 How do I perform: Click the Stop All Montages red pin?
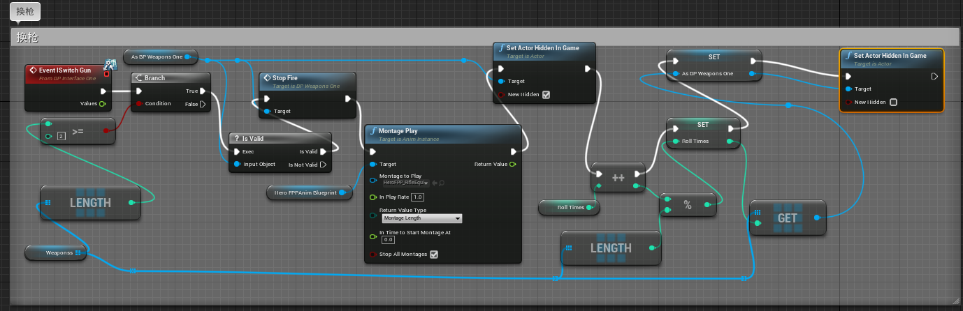(x=372, y=255)
